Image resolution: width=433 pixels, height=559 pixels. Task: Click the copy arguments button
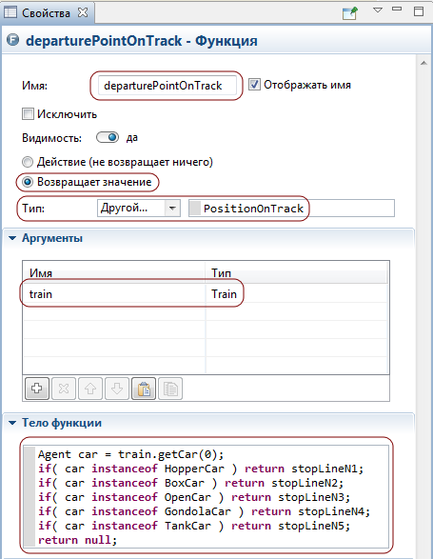coord(170,389)
